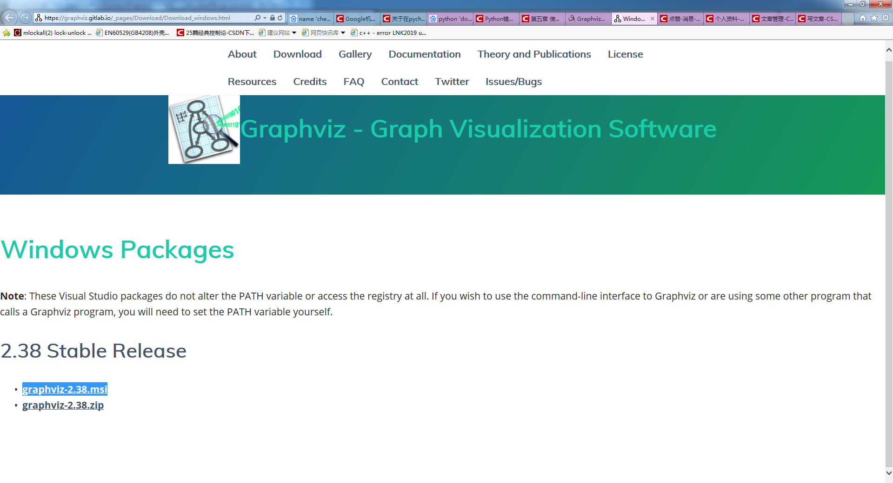Open the EN60529(GB4208)外壳 favorite
893x483 pixels.
133,33
